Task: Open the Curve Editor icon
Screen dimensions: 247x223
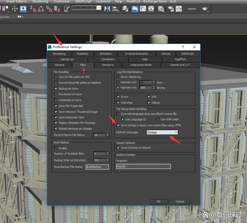Action: (x=143, y=8)
